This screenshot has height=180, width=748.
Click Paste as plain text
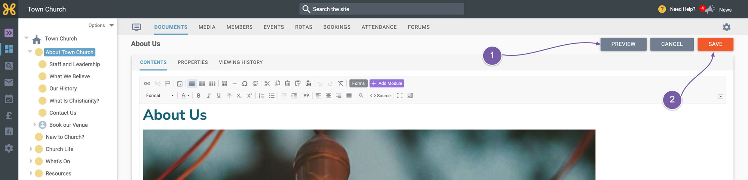tap(298, 83)
